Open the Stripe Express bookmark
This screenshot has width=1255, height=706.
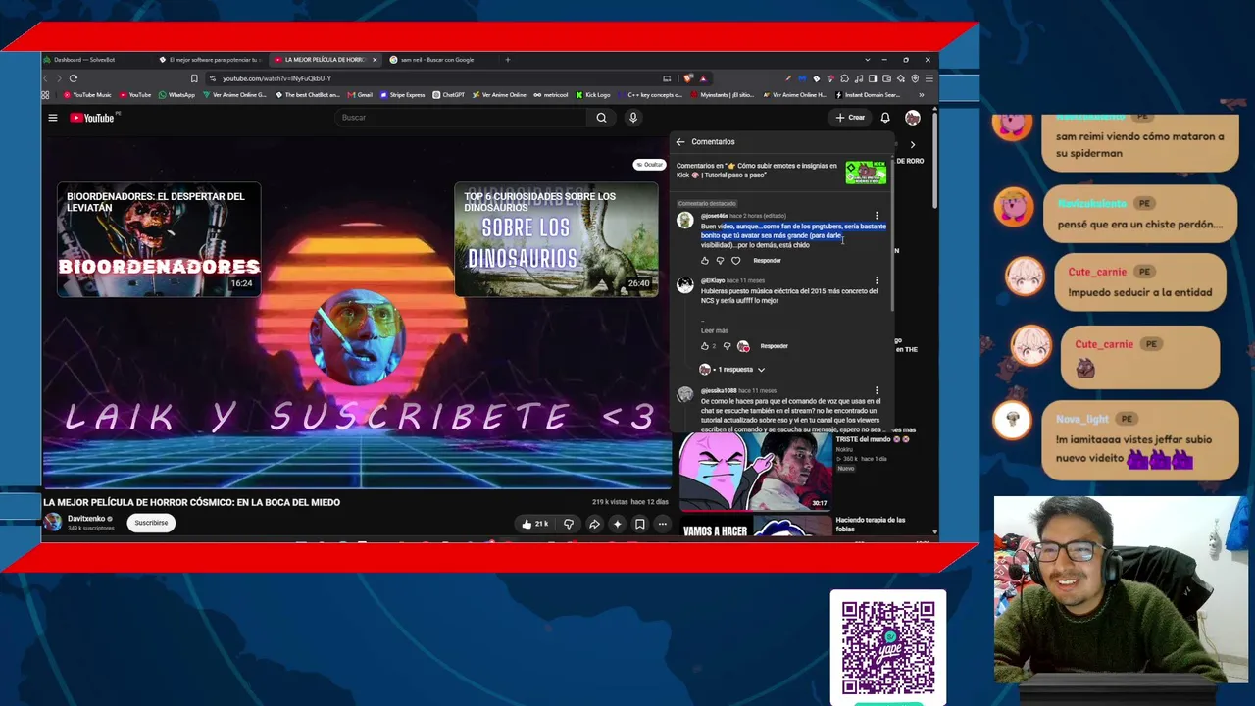[403, 95]
